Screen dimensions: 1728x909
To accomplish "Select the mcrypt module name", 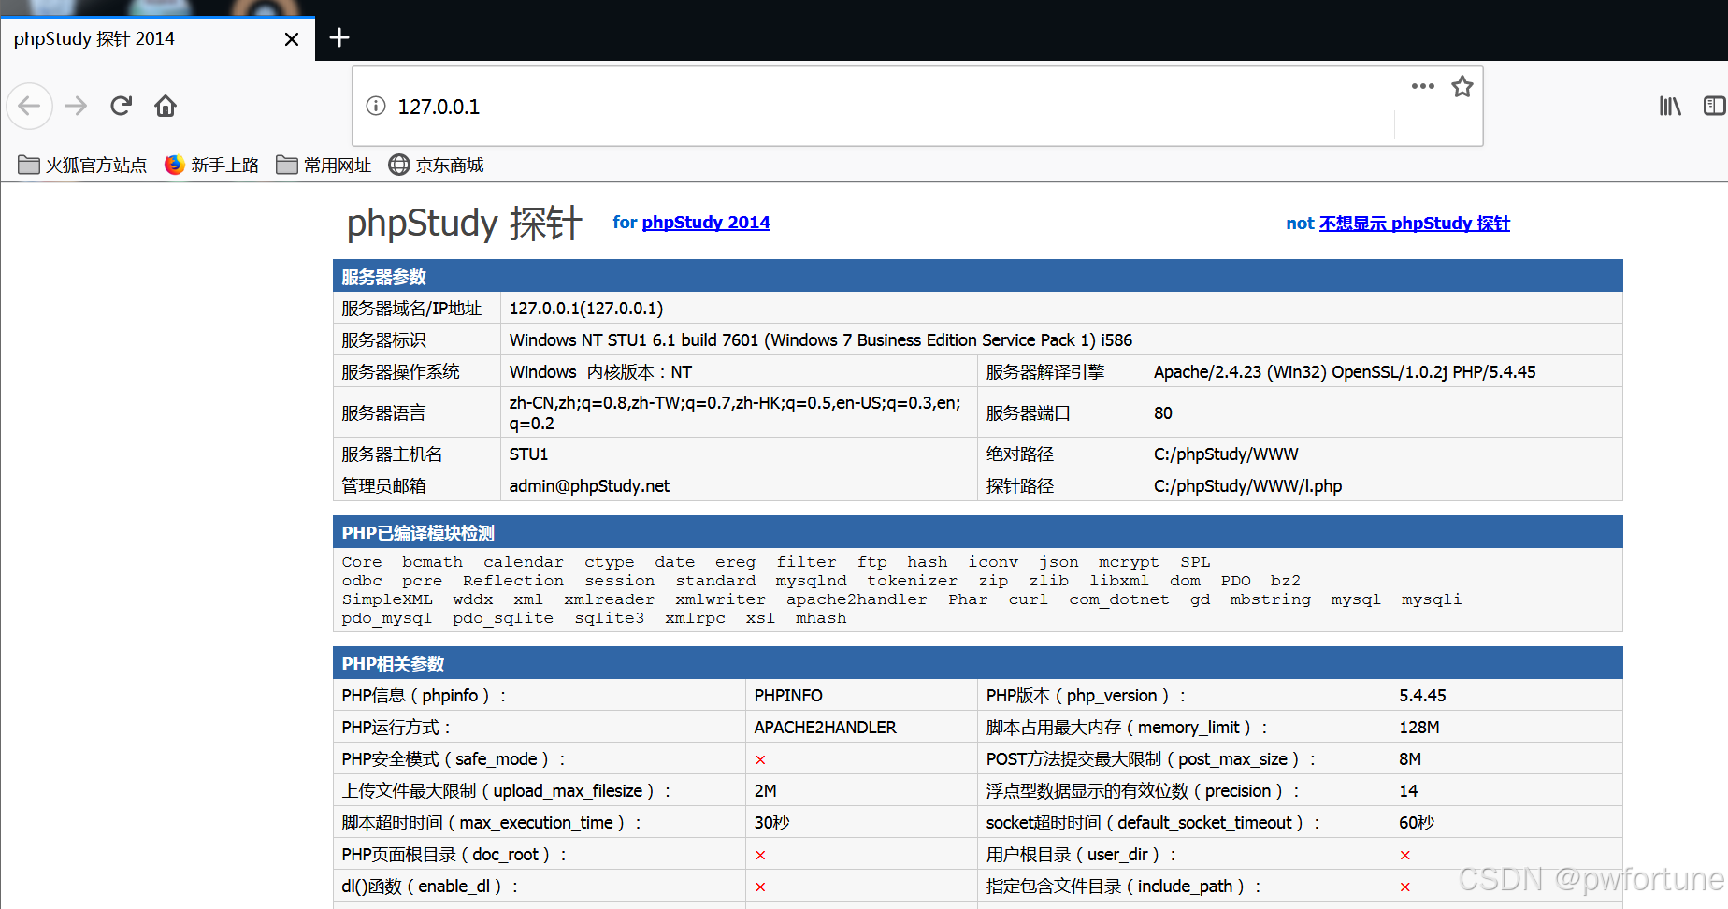I will [1129, 562].
